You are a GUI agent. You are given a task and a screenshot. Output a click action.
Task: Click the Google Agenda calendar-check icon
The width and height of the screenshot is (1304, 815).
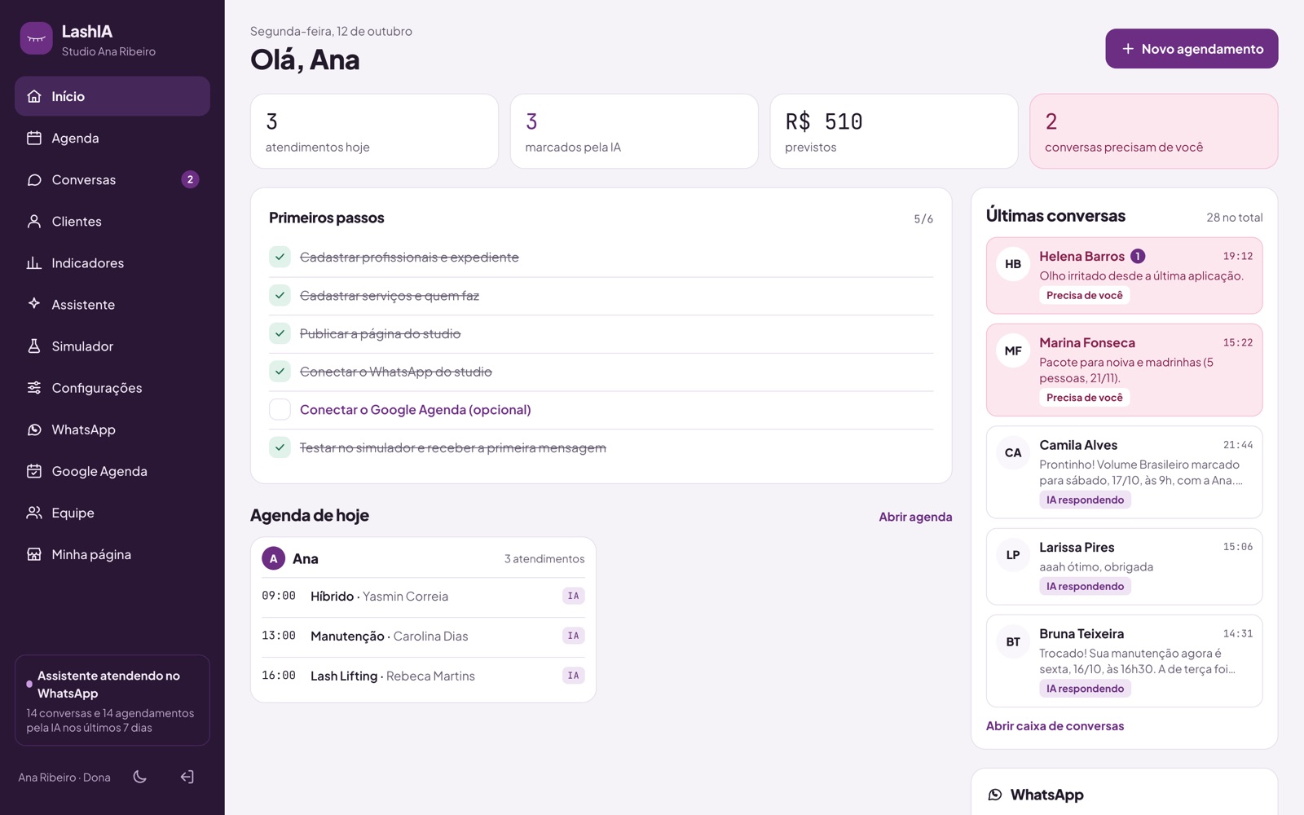34,471
